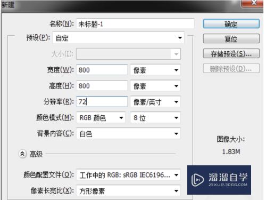Open the 像素长宽比 dropdown showing 方形像素
The image size is (266, 200).
pos(128,191)
